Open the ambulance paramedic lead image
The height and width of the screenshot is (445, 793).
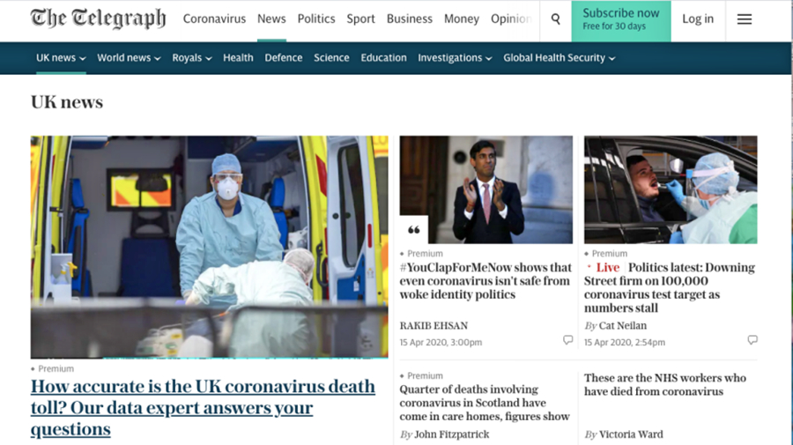click(x=210, y=247)
